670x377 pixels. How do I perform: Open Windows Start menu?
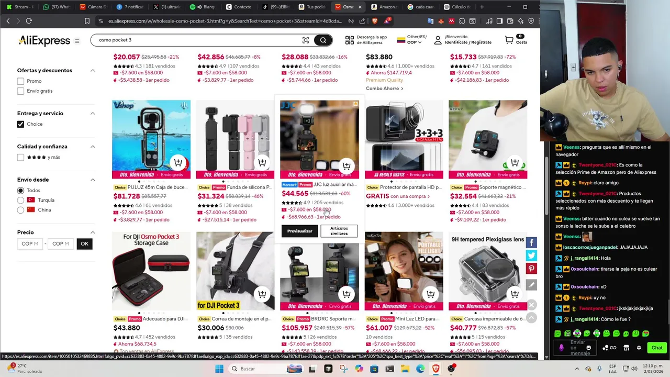pyautogui.click(x=219, y=369)
